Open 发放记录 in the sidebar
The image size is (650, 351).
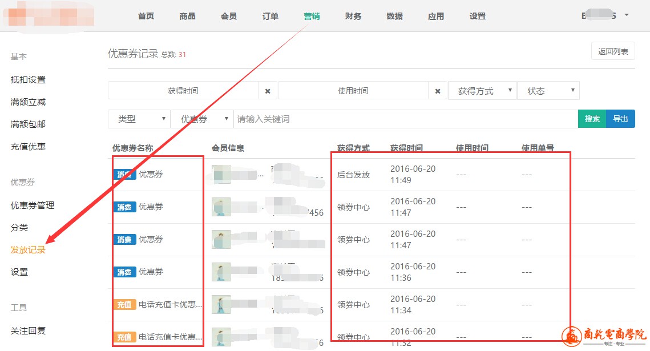click(28, 250)
